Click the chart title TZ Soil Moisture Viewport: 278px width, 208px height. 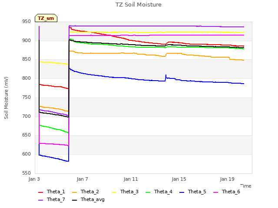click(139, 5)
